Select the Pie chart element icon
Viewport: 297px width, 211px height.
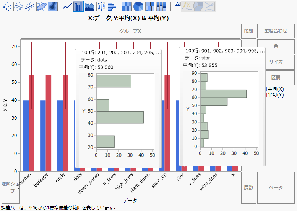138,6
